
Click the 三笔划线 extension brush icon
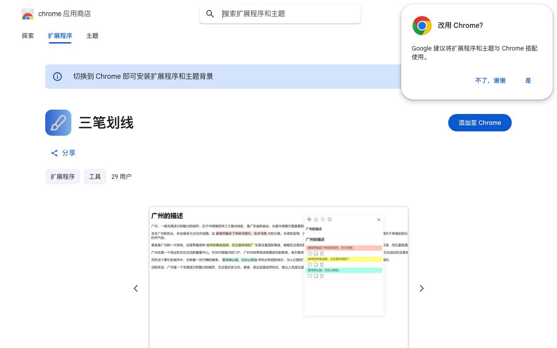click(x=58, y=123)
